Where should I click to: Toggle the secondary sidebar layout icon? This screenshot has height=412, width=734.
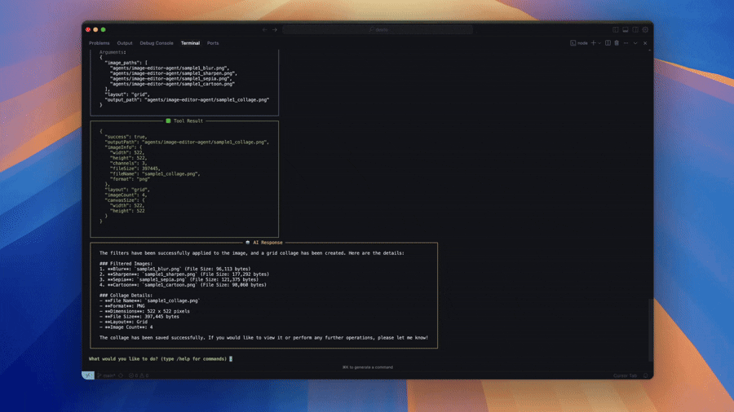pos(635,29)
